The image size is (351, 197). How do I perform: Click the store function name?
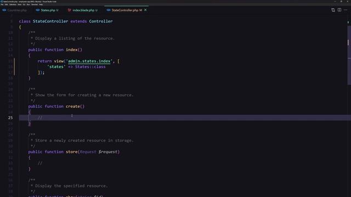[71, 152]
